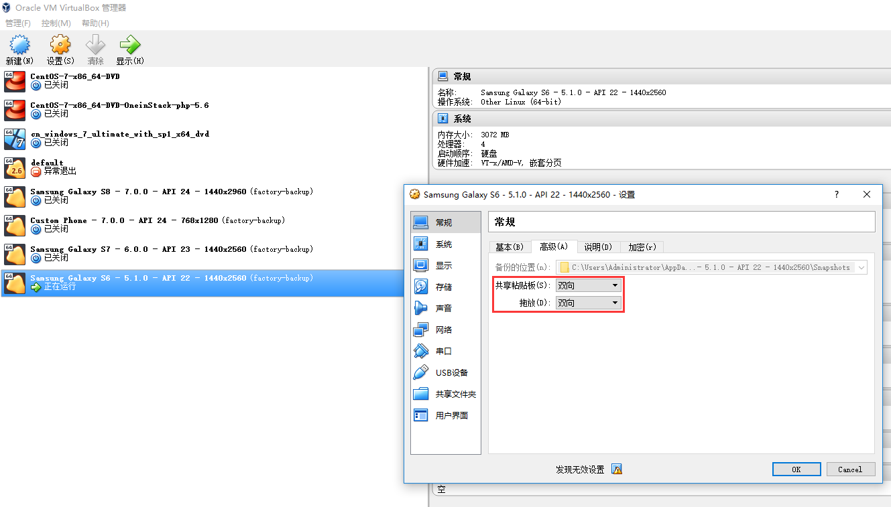Click the machine name next to 名称 in details
Viewport: 891px width, 507px height.
[x=573, y=93]
